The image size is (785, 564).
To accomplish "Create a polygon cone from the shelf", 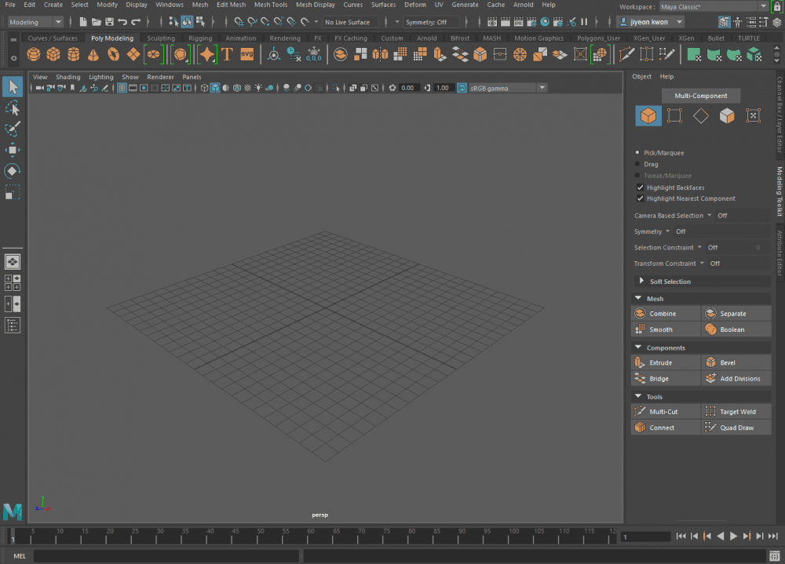I will (x=93, y=55).
